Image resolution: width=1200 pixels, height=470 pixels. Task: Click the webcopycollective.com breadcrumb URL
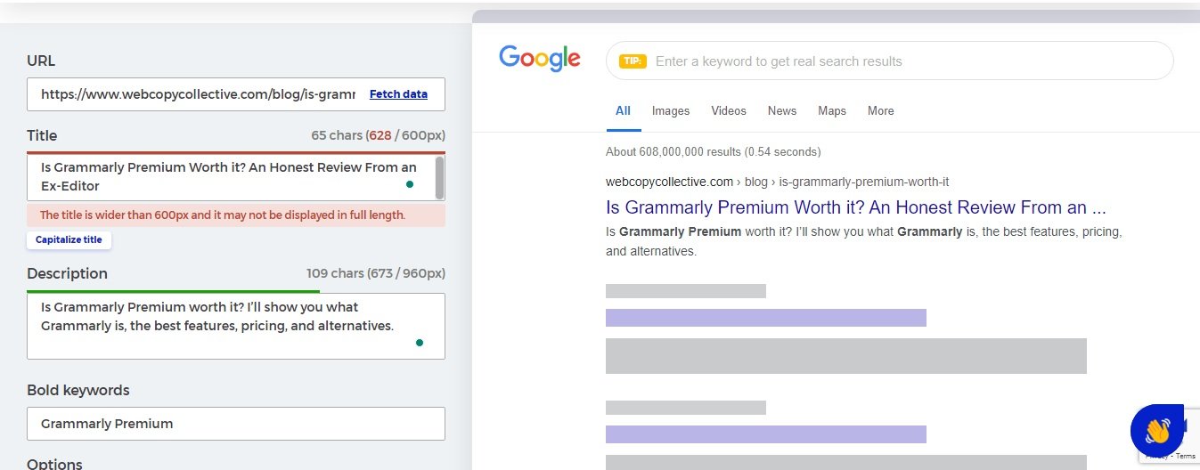pos(777,182)
